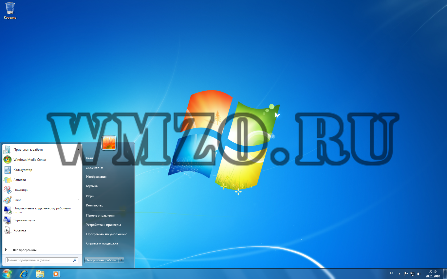Click the user account picture

pyautogui.click(x=109, y=143)
